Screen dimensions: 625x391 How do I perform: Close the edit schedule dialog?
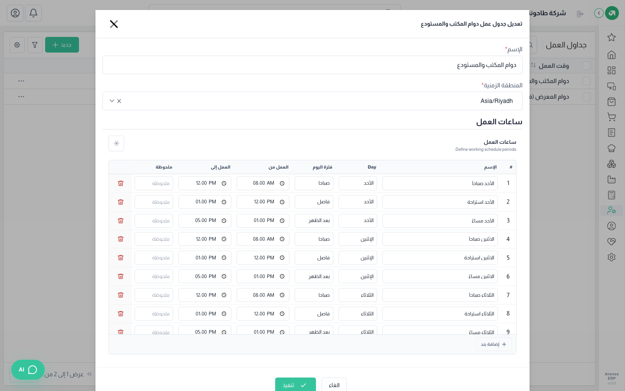point(114,24)
